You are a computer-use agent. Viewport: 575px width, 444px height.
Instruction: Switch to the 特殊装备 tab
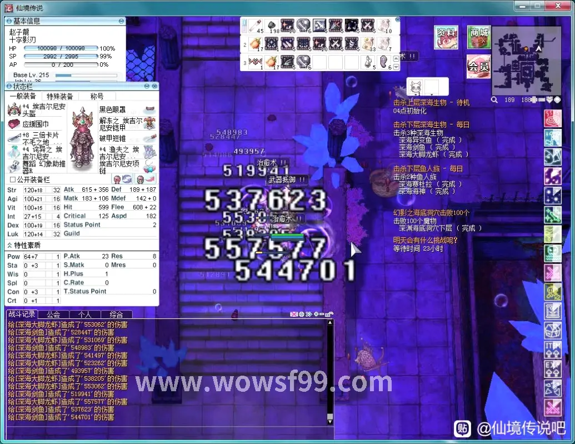click(x=60, y=96)
